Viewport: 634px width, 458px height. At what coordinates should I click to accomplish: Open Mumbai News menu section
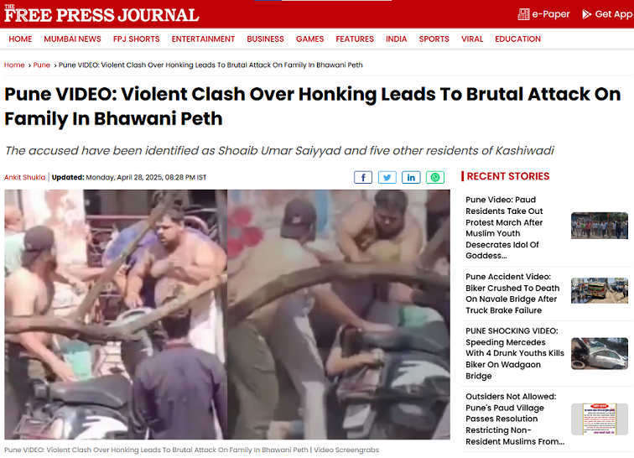[x=72, y=39]
